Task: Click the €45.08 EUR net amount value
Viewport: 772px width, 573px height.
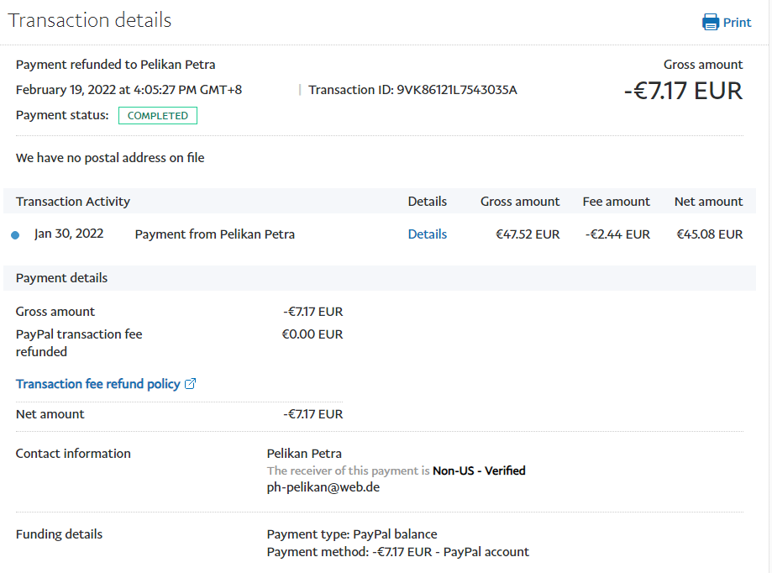Action: click(x=709, y=234)
